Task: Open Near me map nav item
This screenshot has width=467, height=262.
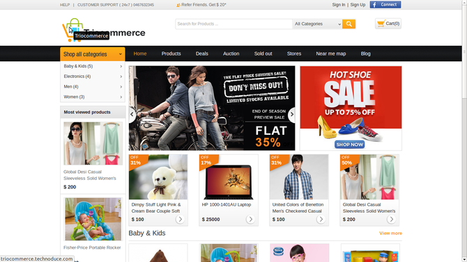Action: pos(331,54)
